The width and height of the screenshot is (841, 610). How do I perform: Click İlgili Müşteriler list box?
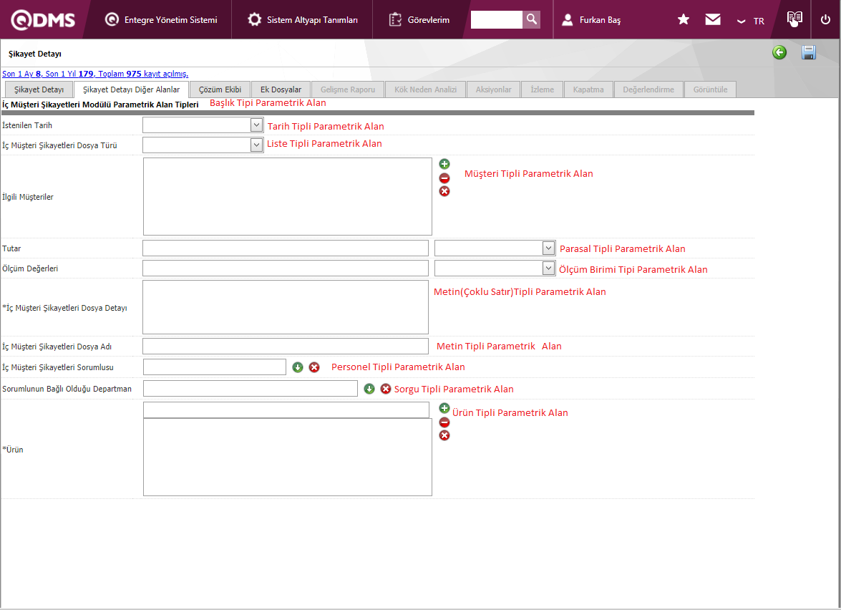click(x=288, y=196)
